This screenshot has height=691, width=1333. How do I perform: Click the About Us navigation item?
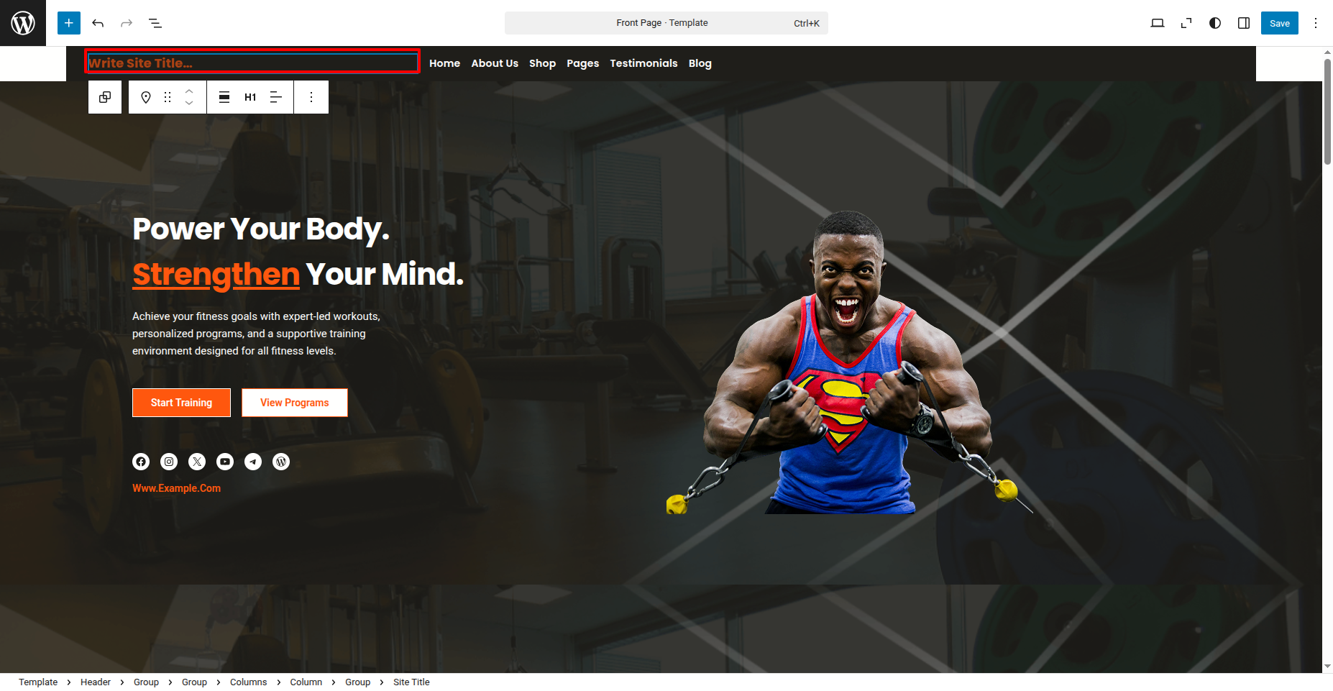[495, 63]
